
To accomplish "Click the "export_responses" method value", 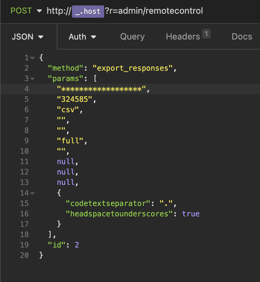I will click(133, 68).
